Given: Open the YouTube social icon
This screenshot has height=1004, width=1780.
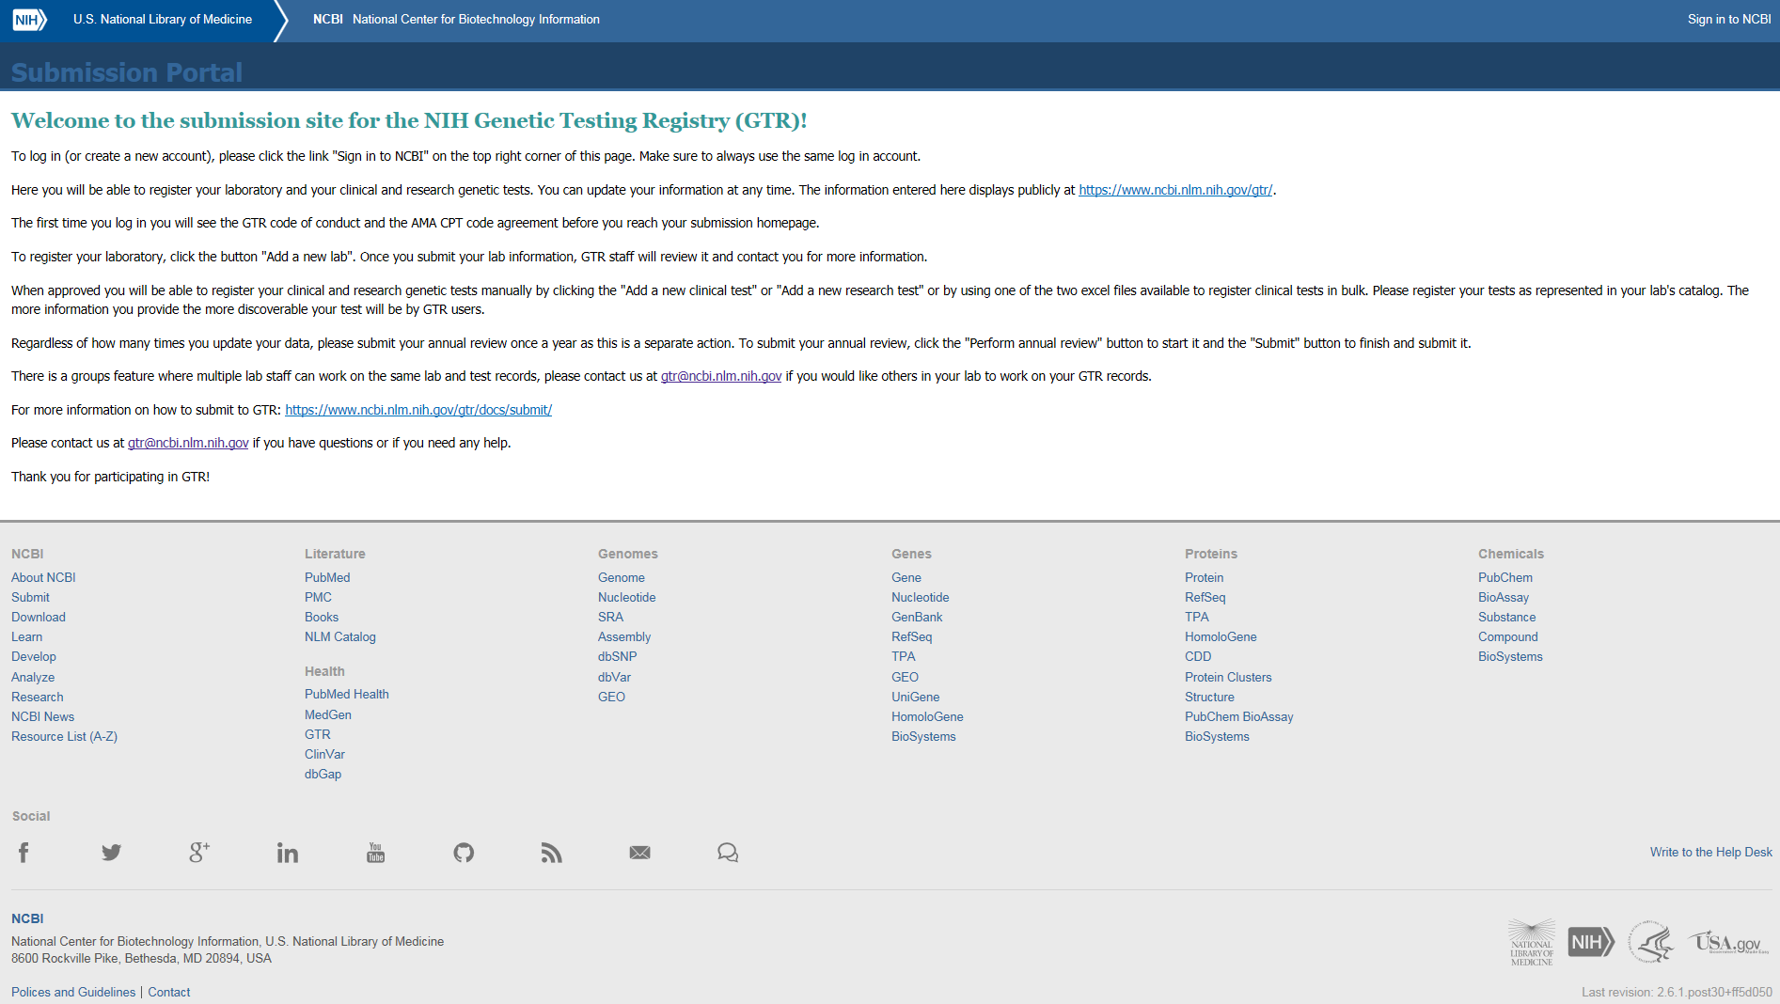Looking at the screenshot, I should click(375, 853).
